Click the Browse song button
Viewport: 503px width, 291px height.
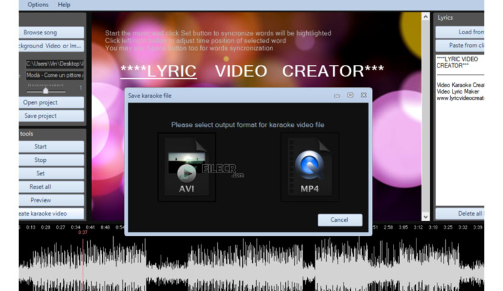[x=51, y=32]
